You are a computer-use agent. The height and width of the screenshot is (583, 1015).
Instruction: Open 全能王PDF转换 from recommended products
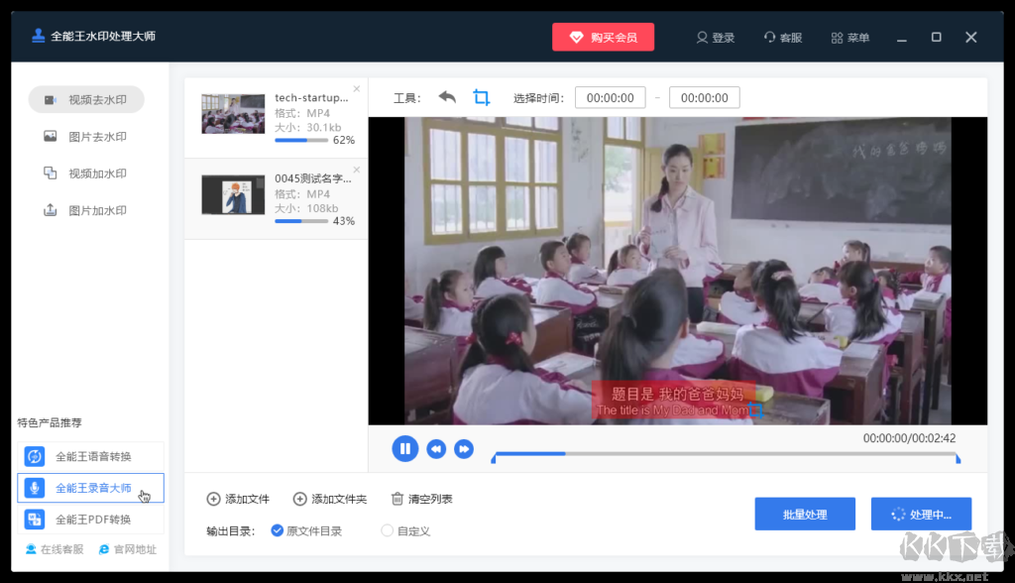(91, 519)
